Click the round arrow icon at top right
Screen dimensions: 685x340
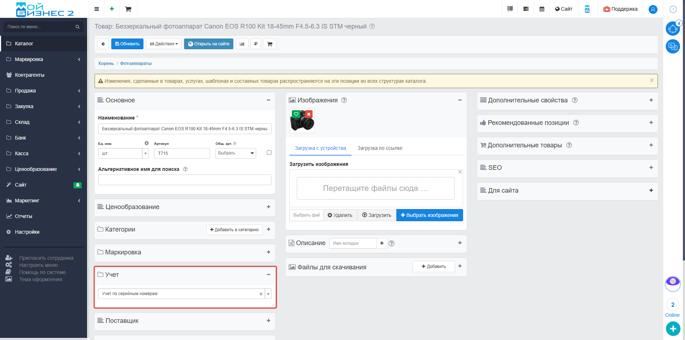click(673, 9)
